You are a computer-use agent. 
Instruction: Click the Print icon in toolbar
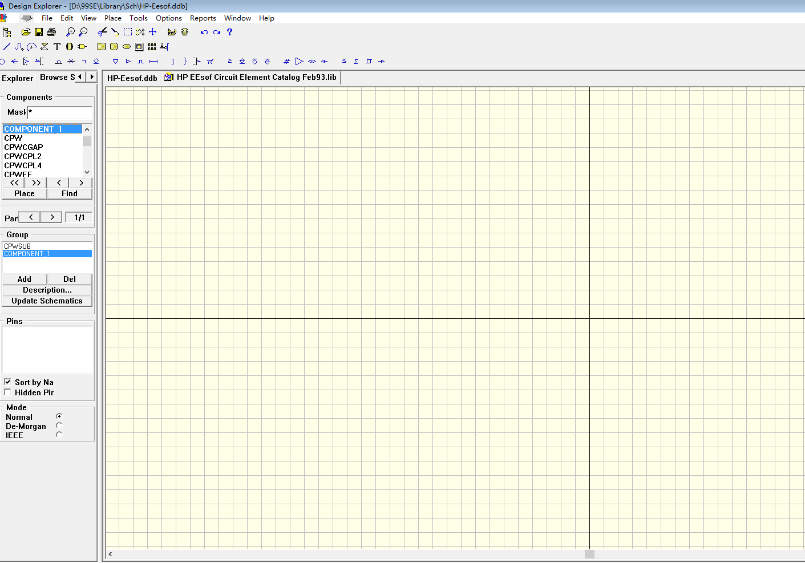coord(51,33)
